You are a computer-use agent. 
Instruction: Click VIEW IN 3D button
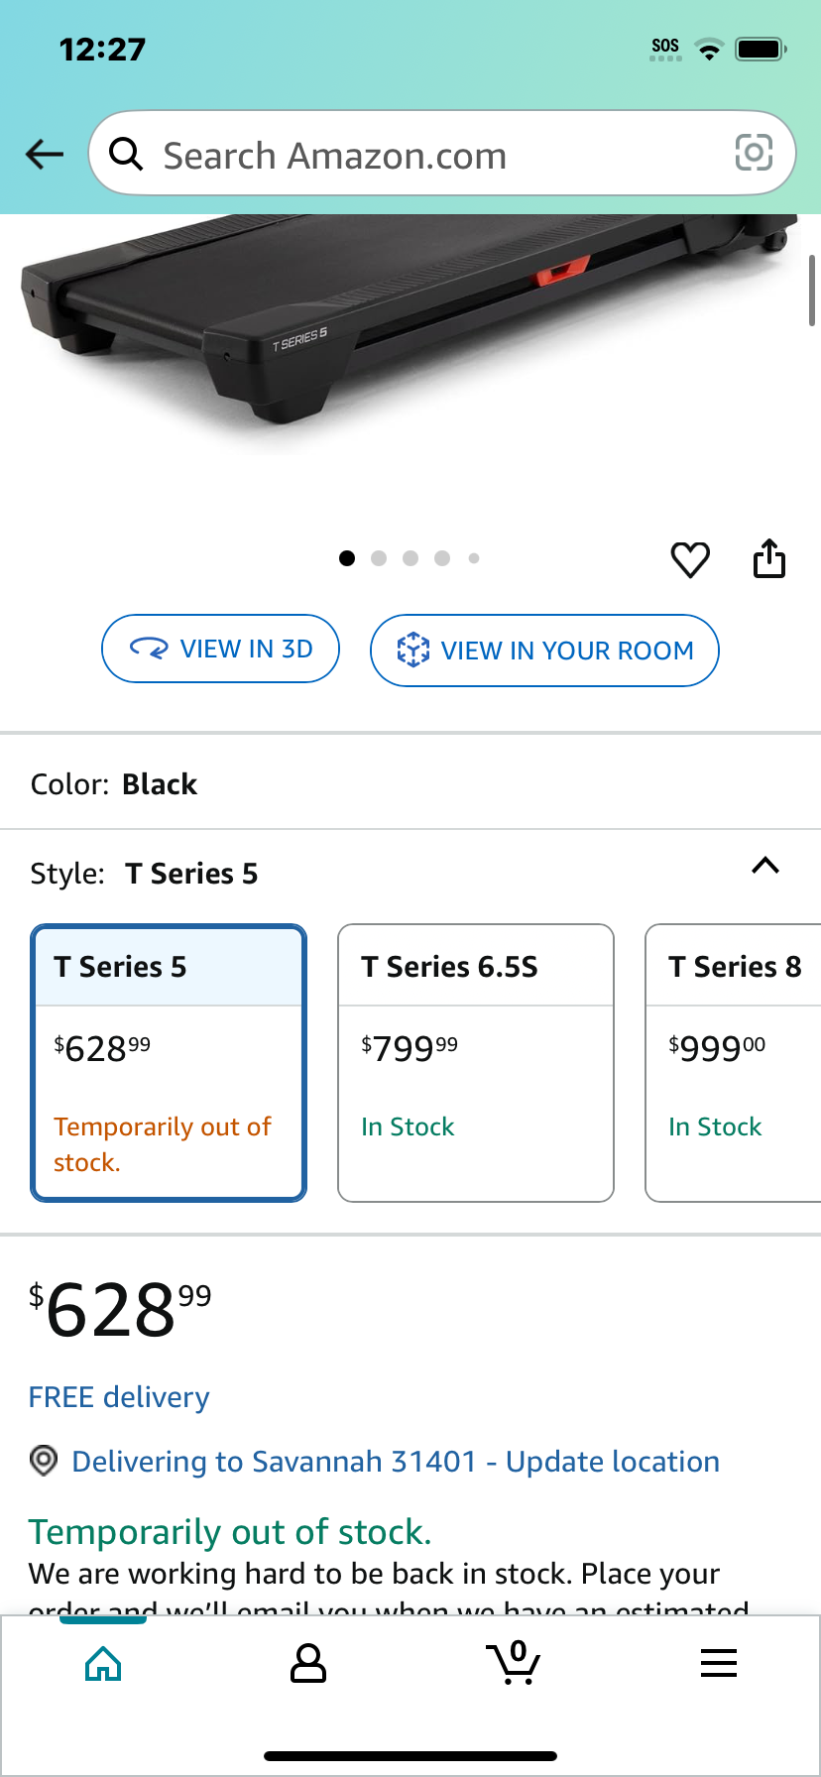220,649
